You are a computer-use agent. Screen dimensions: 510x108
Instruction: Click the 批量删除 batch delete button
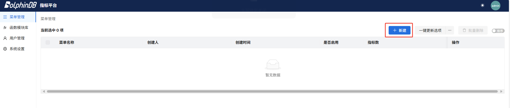click(x=473, y=30)
